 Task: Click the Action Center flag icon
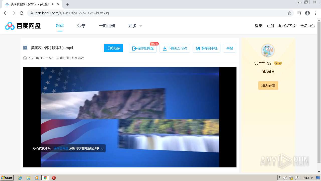297,178
